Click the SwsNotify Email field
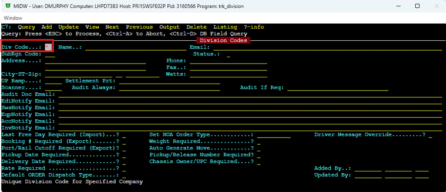This screenshot has width=446, height=192. tap(250, 108)
